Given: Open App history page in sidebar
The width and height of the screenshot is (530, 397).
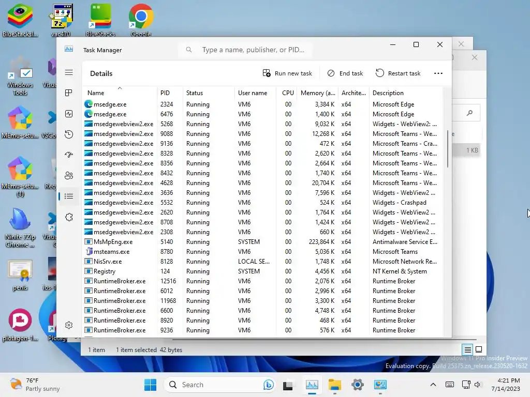Looking at the screenshot, I should [69, 134].
